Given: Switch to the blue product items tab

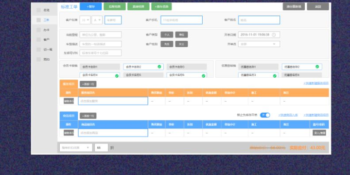Looking at the screenshot, I should (69, 116).
